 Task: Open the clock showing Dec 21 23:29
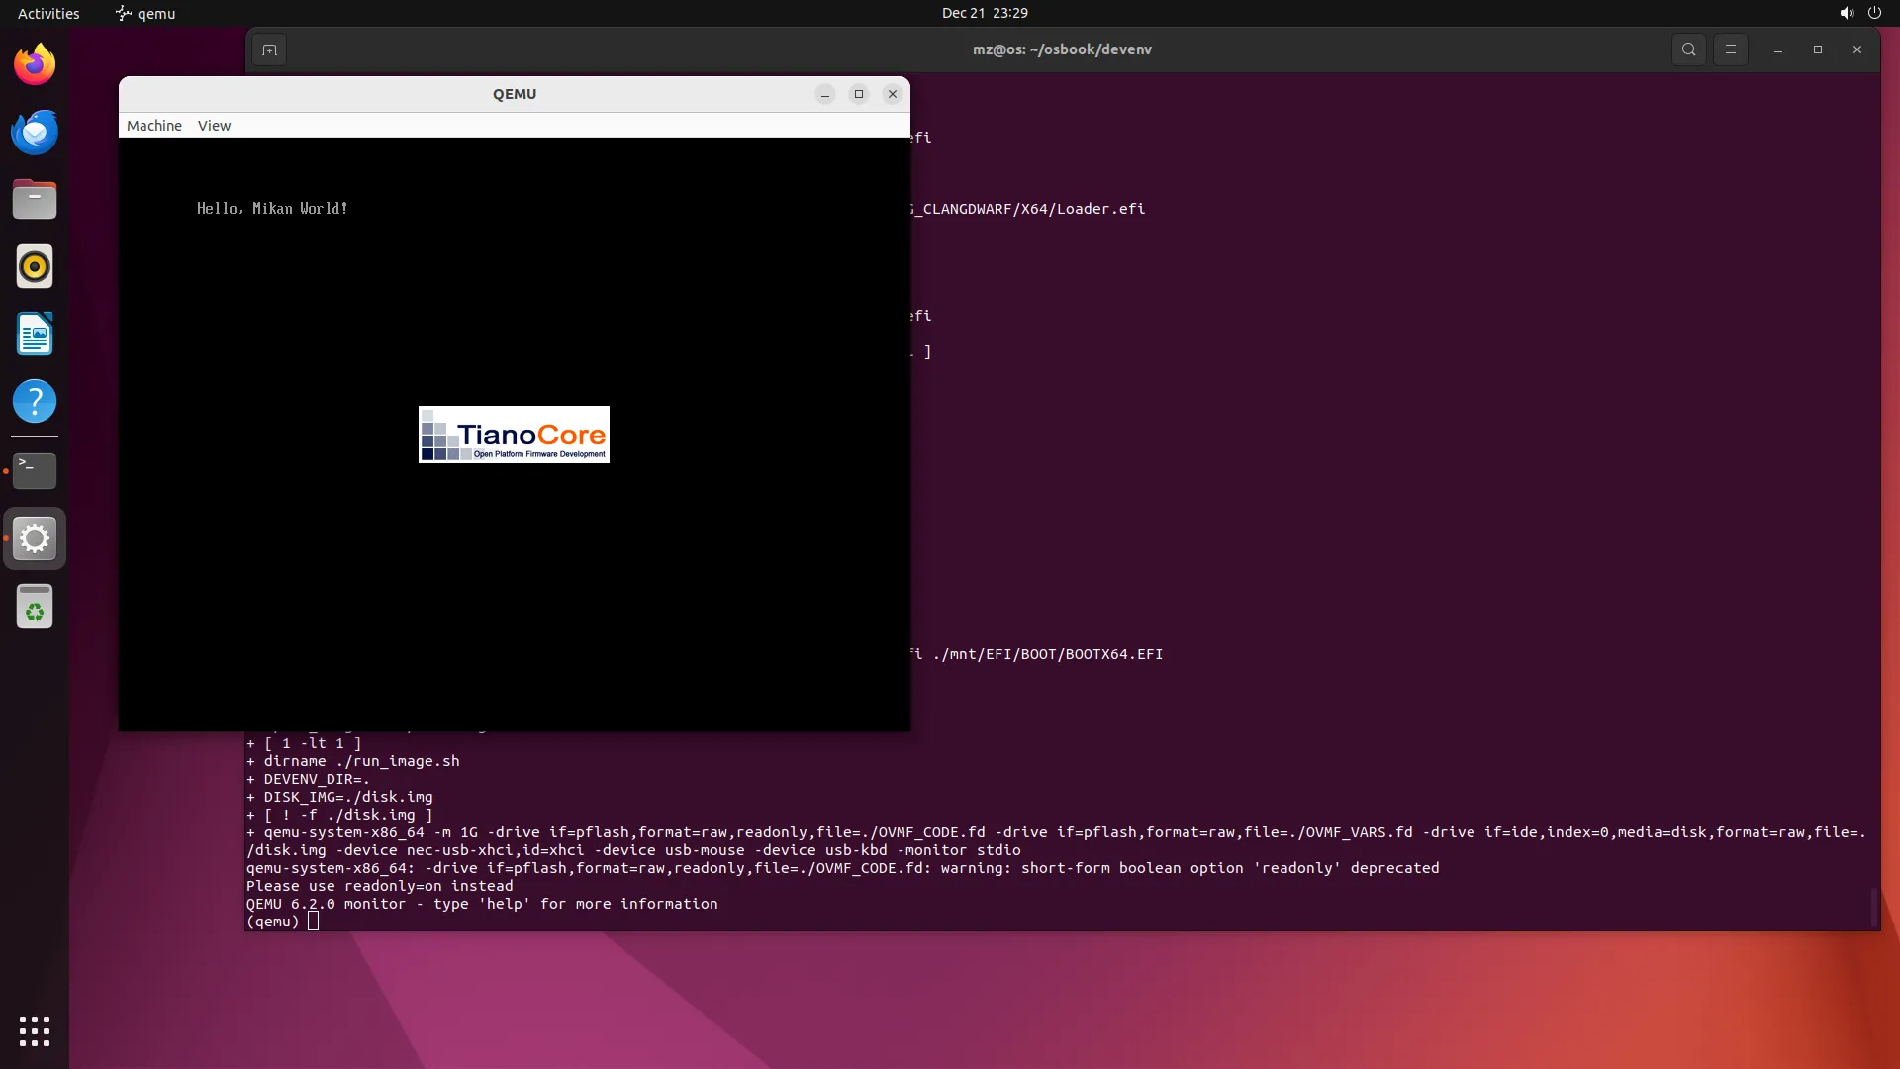pos(985,13)
